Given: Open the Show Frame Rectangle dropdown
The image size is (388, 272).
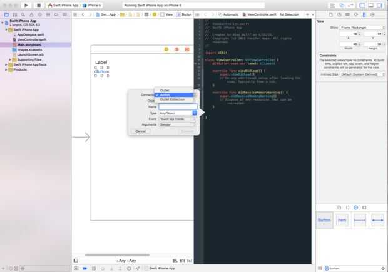Looking at the screenshot, I should click(362, 28).
